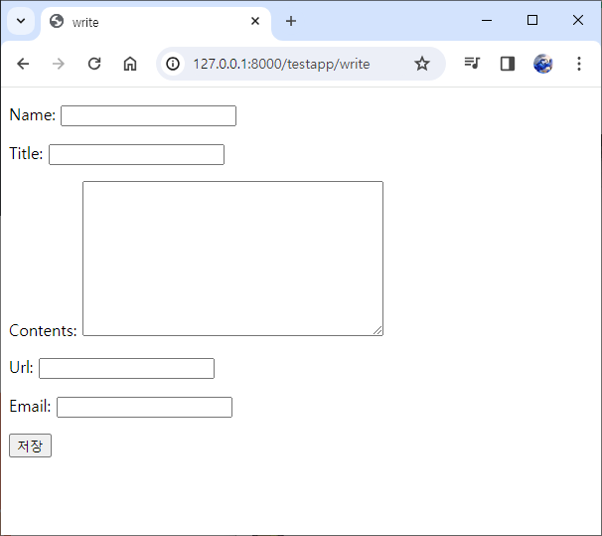Image resolution: width=602 pixels, height=536 pixels.
Task: Maximize the browser window
Action: (x=532, y=20)
